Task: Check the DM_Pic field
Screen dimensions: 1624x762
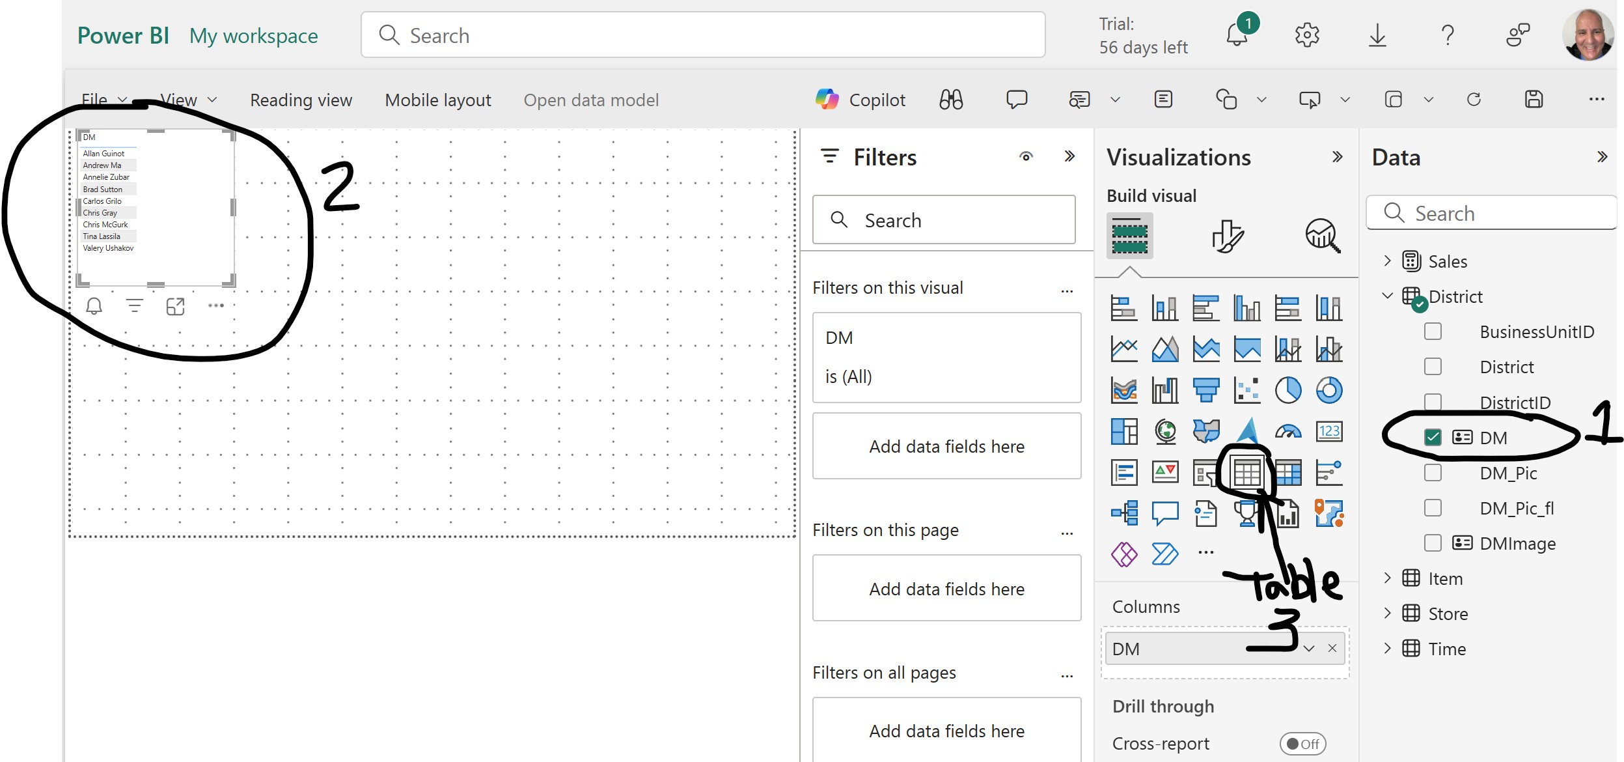Action: [1433, 473]
